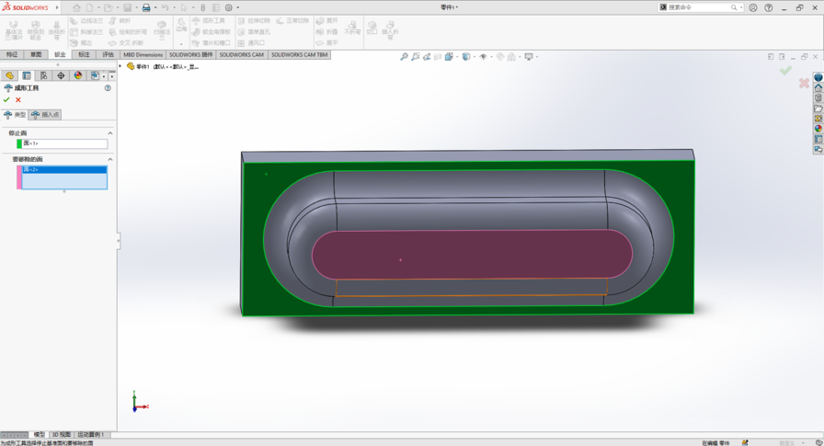Click the View Orientation cube icon

click(x=450, y=57)
